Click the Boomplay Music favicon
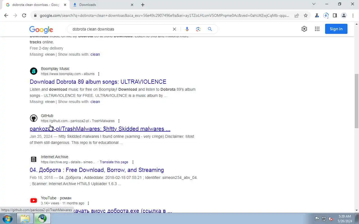This screenshot has height=224, width=359. pyautogui.click(x=34, y=71)
